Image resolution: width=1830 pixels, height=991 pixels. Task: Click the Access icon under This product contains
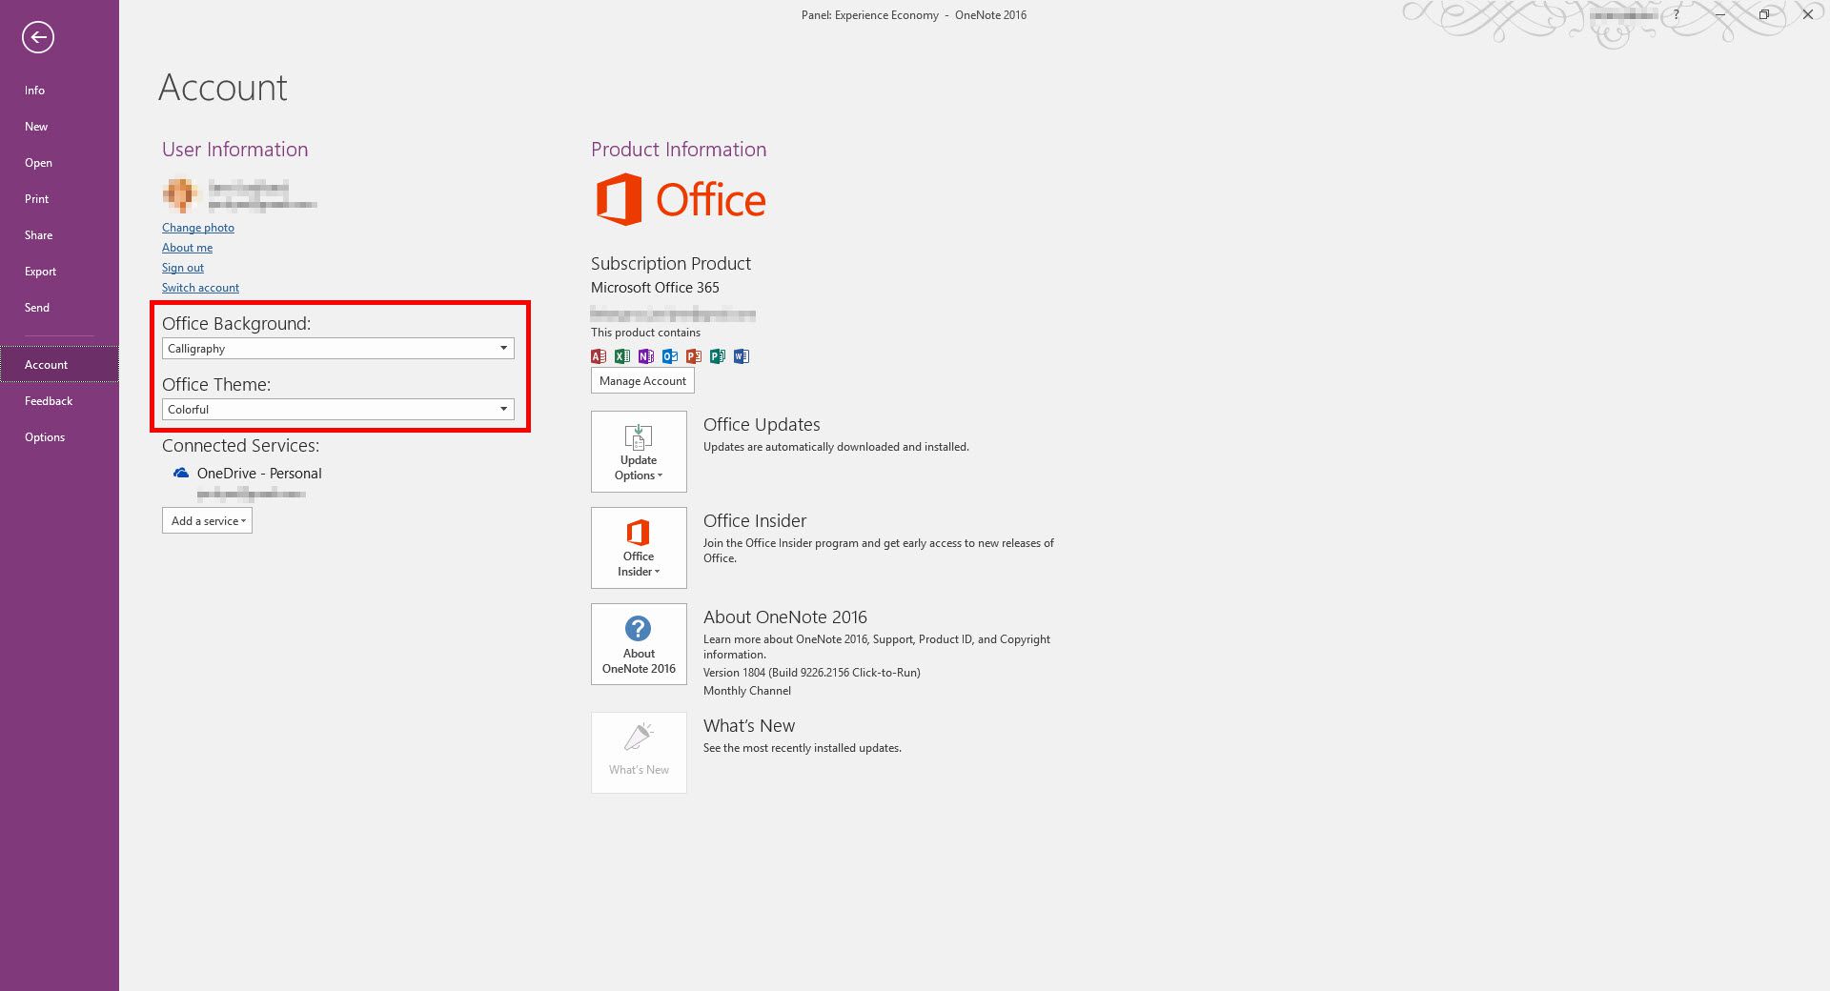(x=599, y=356)
